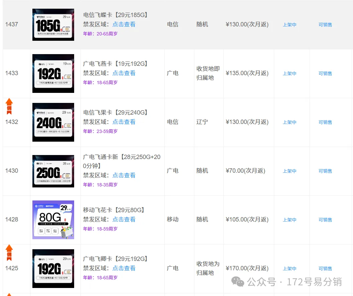Open the 240G 电信飞果卡 product image

point(53,122)
